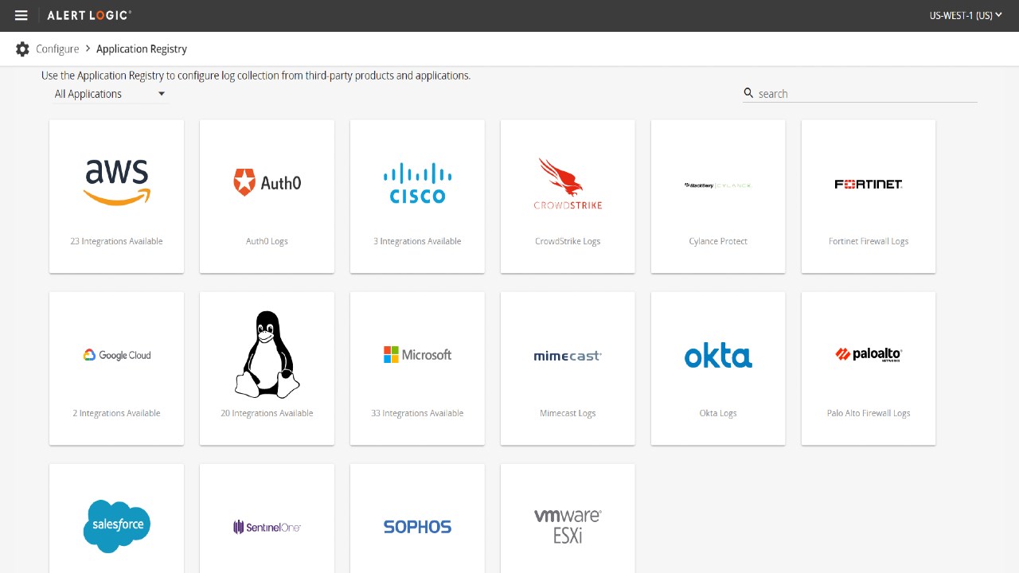Click the Application Registry breadcrumb
Image resolution: width=1019 pixels, height=573 pixels.
tap(142, 49)
